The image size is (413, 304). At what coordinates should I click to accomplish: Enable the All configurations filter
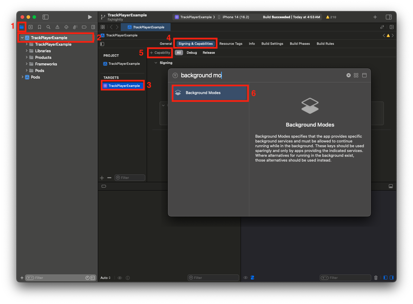tap(179, 53)
